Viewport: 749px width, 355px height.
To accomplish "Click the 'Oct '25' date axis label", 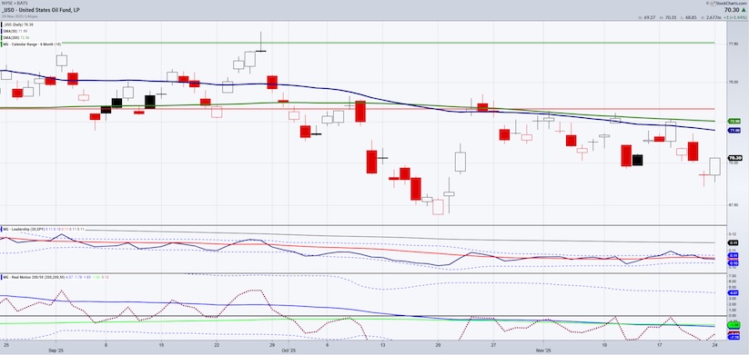I will pos(288,350).
